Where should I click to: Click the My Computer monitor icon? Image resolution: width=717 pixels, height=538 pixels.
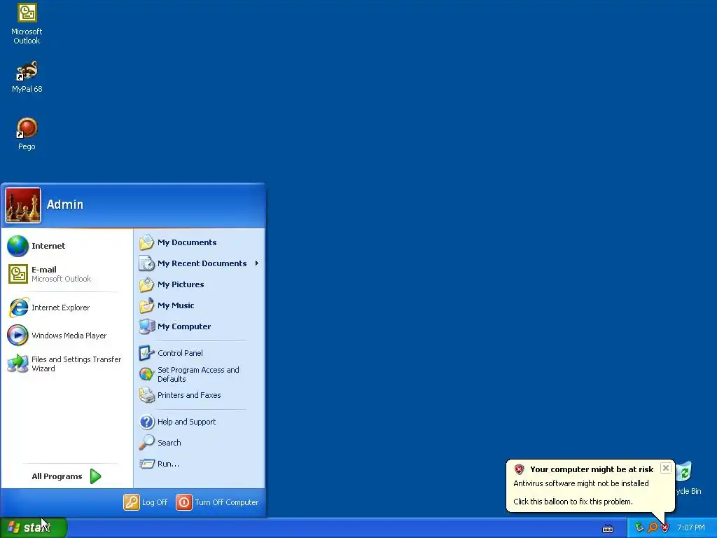147,326
